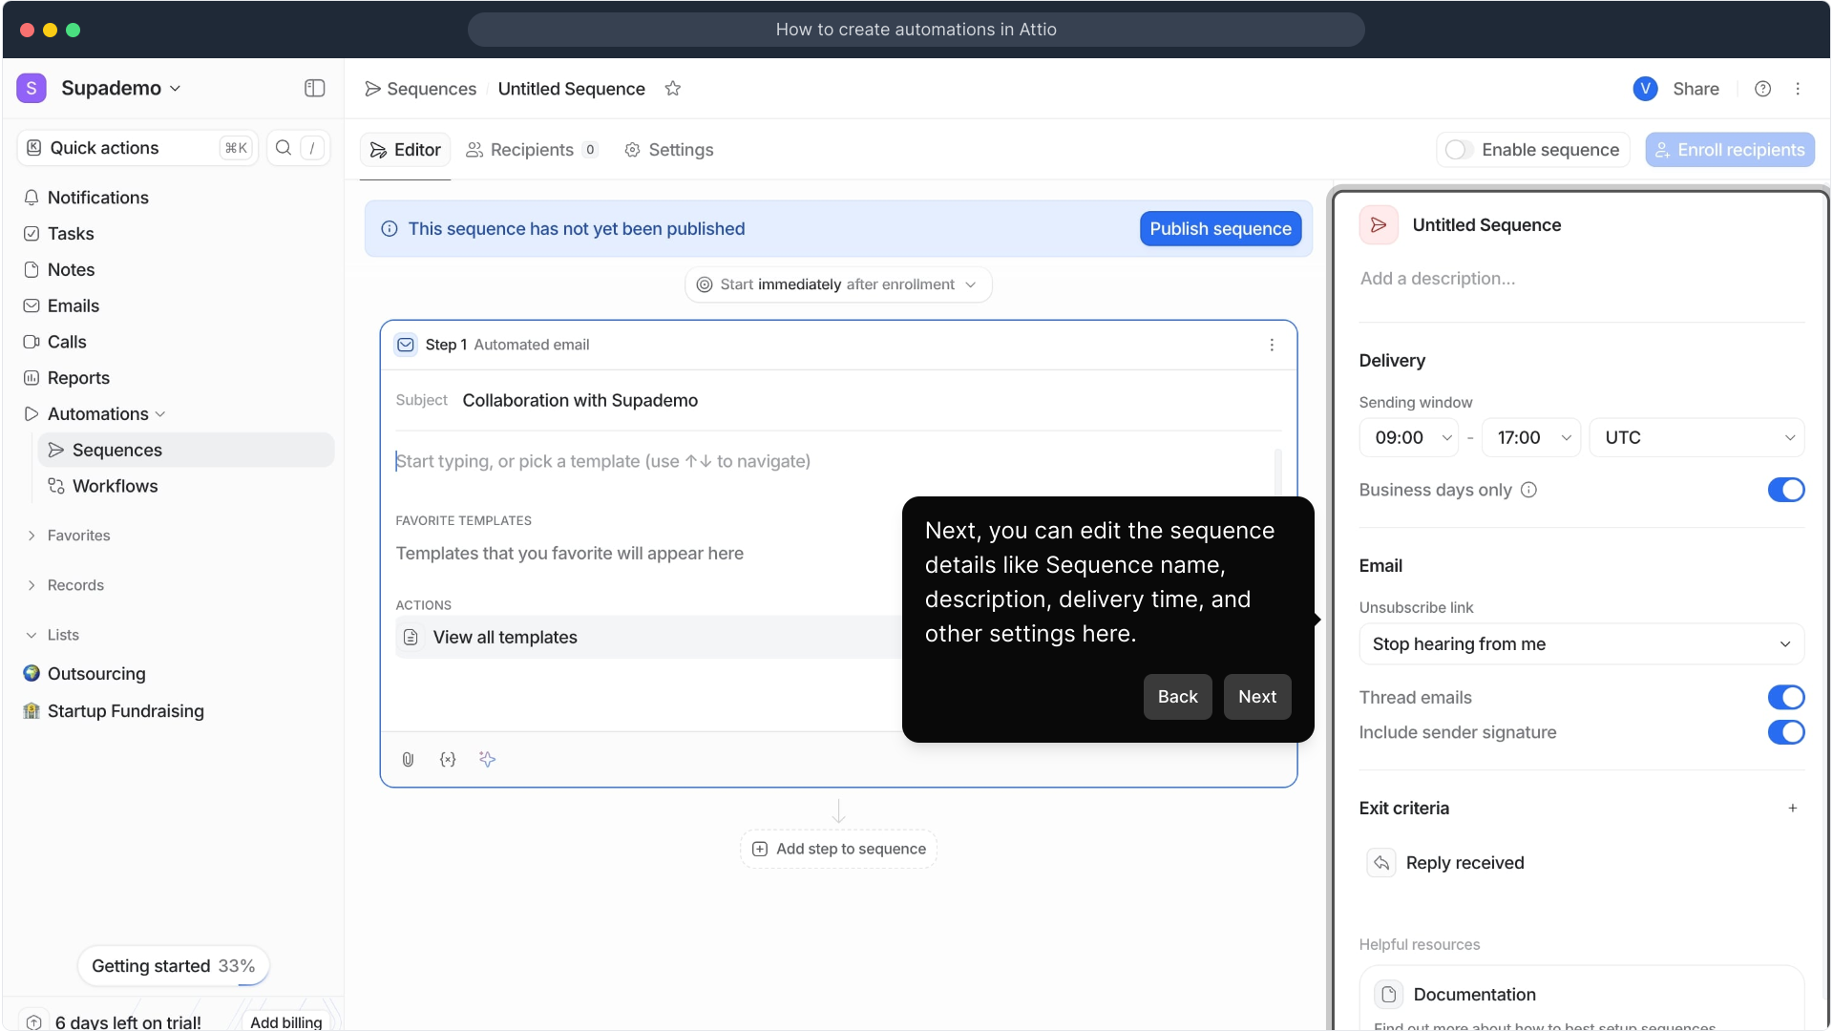Switch to the Settings tab

669,150
